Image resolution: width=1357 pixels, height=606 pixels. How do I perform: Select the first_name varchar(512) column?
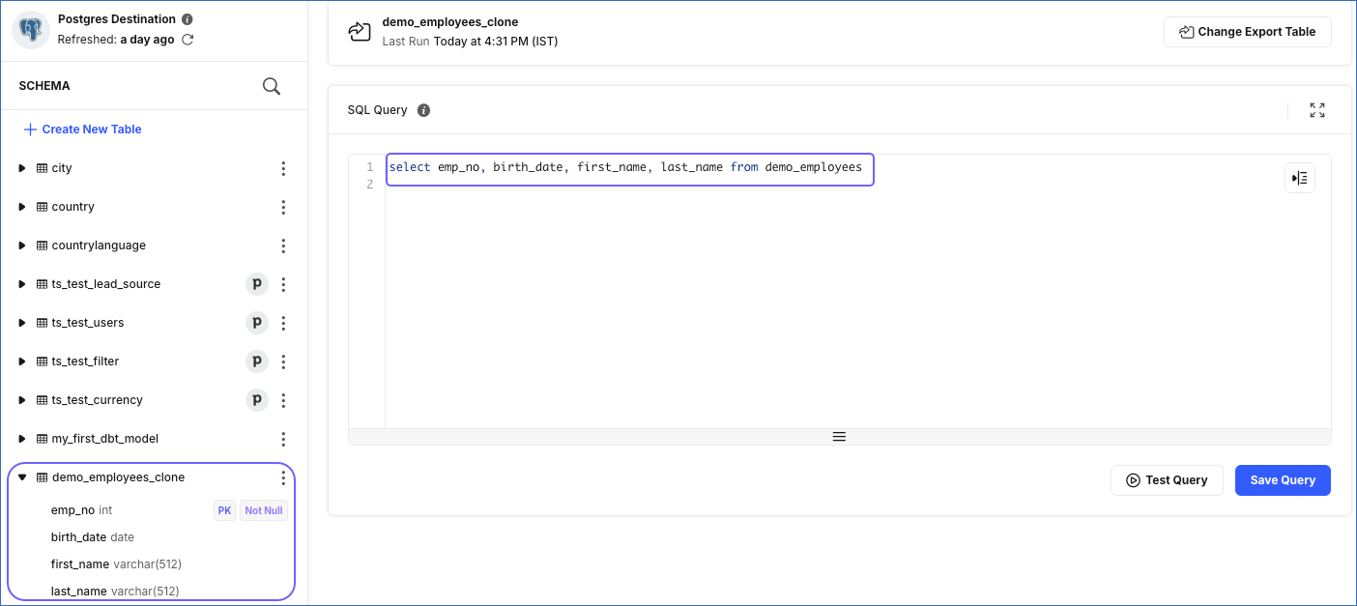click(116, 564)
